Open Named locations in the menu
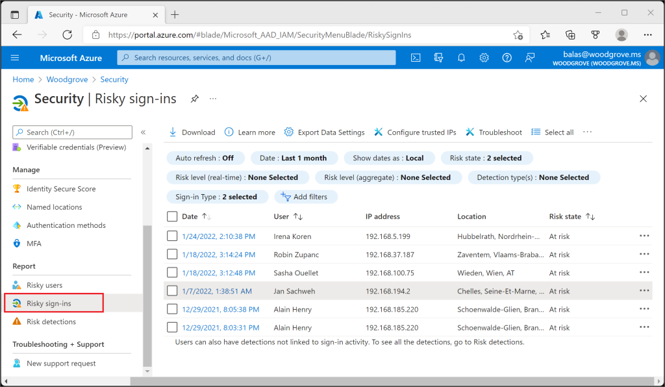This screenshot has height=387, width=665. (x=55, y=207)
